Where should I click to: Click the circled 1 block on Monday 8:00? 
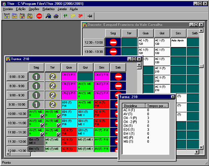click(x=36, y=77)
